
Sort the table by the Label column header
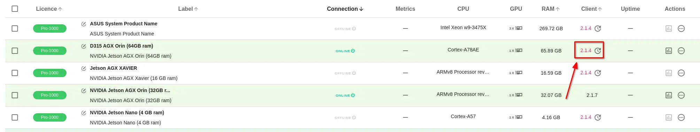coord(188,9)
